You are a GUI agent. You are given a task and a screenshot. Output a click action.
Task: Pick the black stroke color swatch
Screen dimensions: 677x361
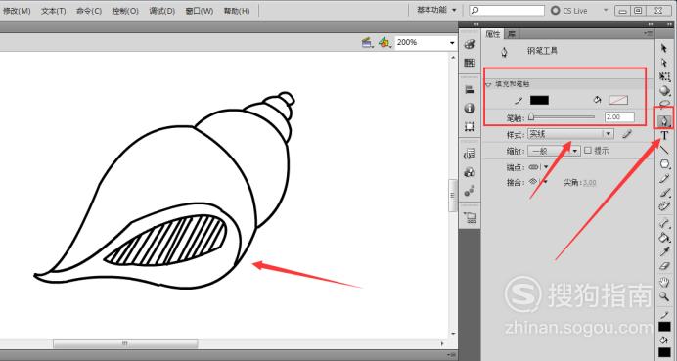(x=539, y=100)
